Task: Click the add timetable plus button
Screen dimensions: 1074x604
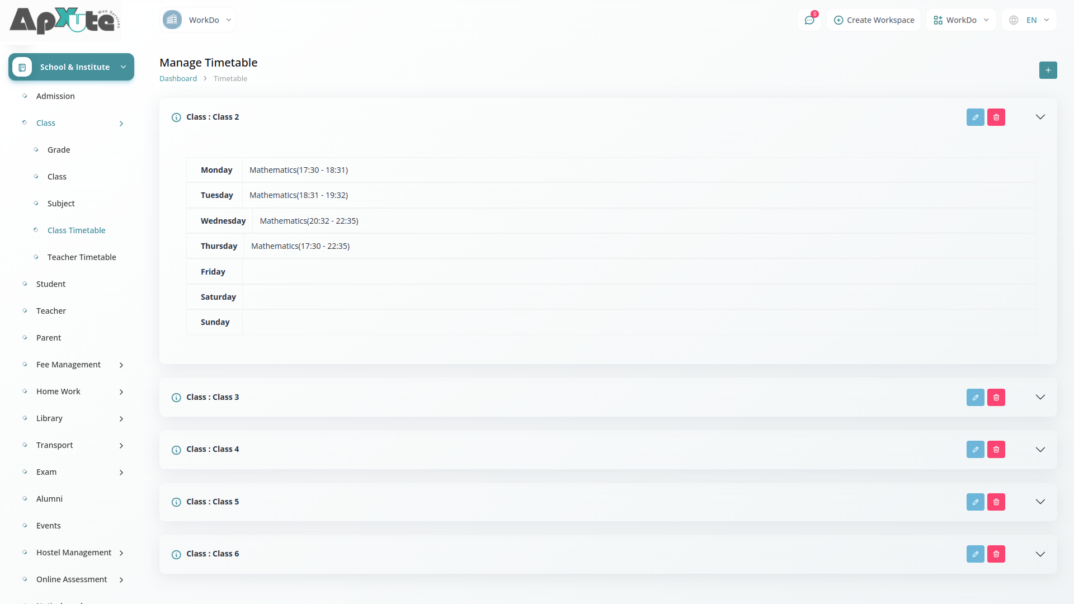Action: click(x=1048, y=70)
